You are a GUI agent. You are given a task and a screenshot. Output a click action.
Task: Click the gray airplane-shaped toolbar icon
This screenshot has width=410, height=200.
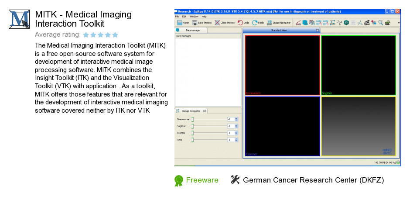(x=339, y=23)
